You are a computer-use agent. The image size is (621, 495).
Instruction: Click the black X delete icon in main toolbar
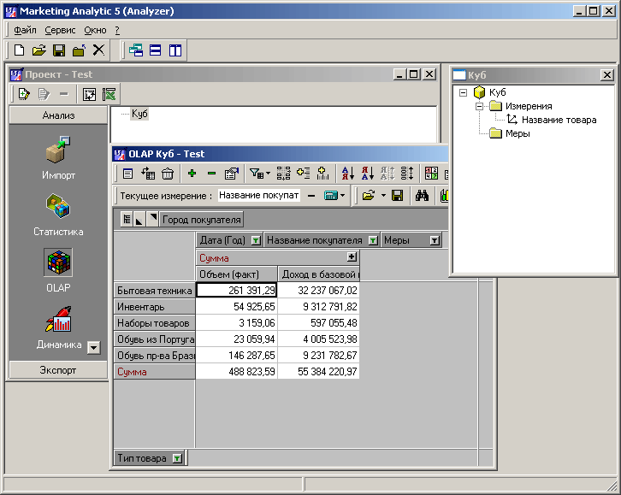click(x=98, y=50)
